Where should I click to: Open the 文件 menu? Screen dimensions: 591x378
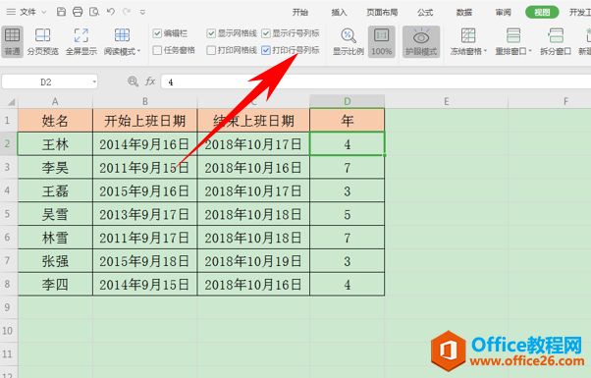point(27,12)
